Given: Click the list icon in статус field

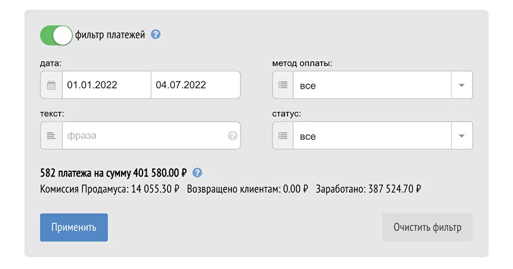Looking at the screenshot, I should coord(283,136).
